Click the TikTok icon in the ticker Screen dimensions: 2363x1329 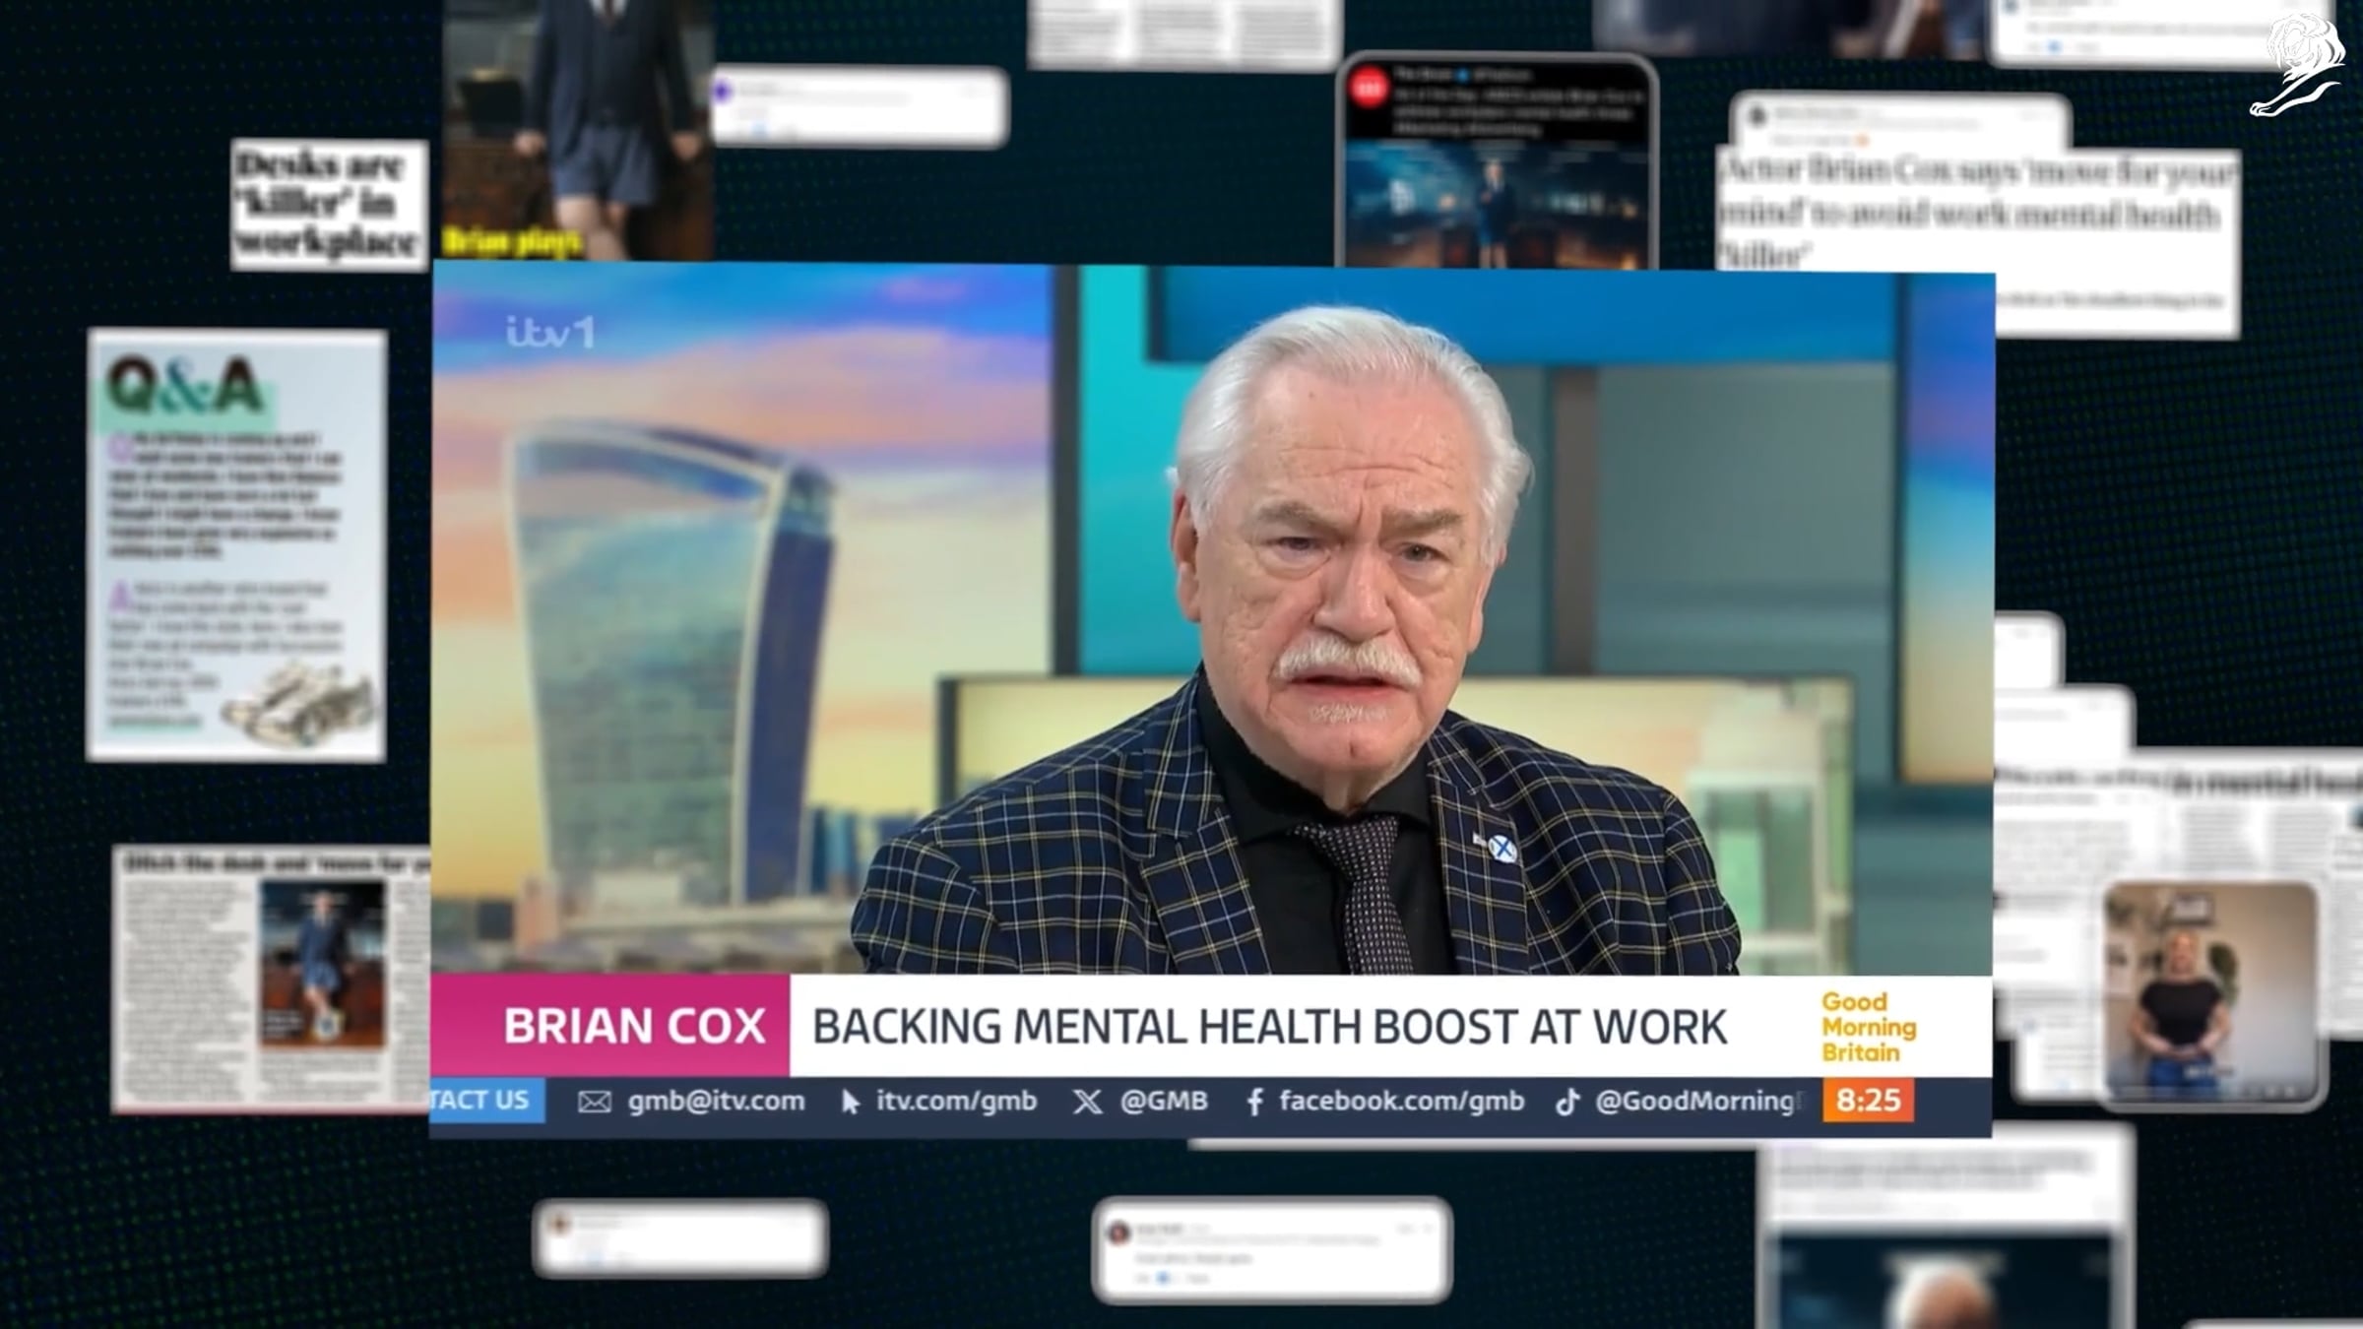click(x=1566, y=1102)
